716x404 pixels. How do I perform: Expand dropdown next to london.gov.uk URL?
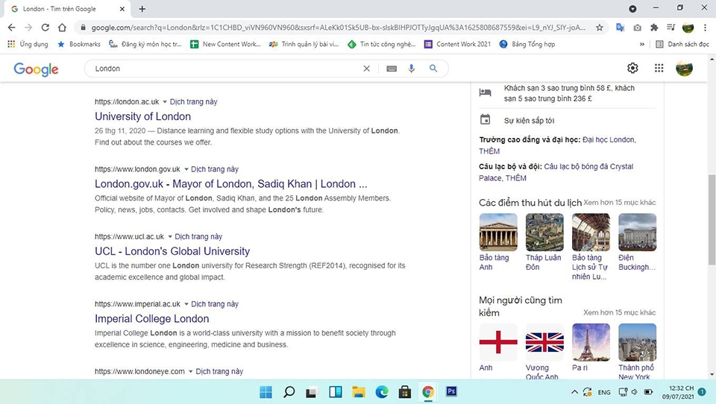[186, 169]
